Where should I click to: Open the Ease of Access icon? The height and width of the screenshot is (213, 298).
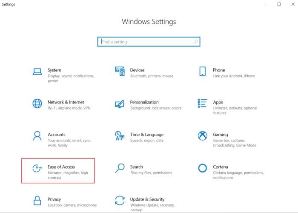click(x=37, y=168)
